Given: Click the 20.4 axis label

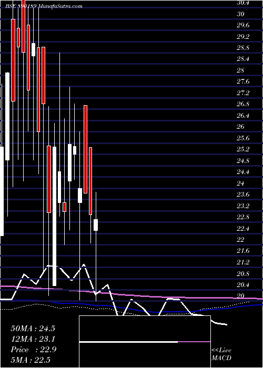Looking at the screenshot, I should [x=243, y=285].
